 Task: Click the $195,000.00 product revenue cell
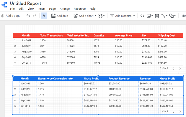pyautogui.click(x=115, y=95)
